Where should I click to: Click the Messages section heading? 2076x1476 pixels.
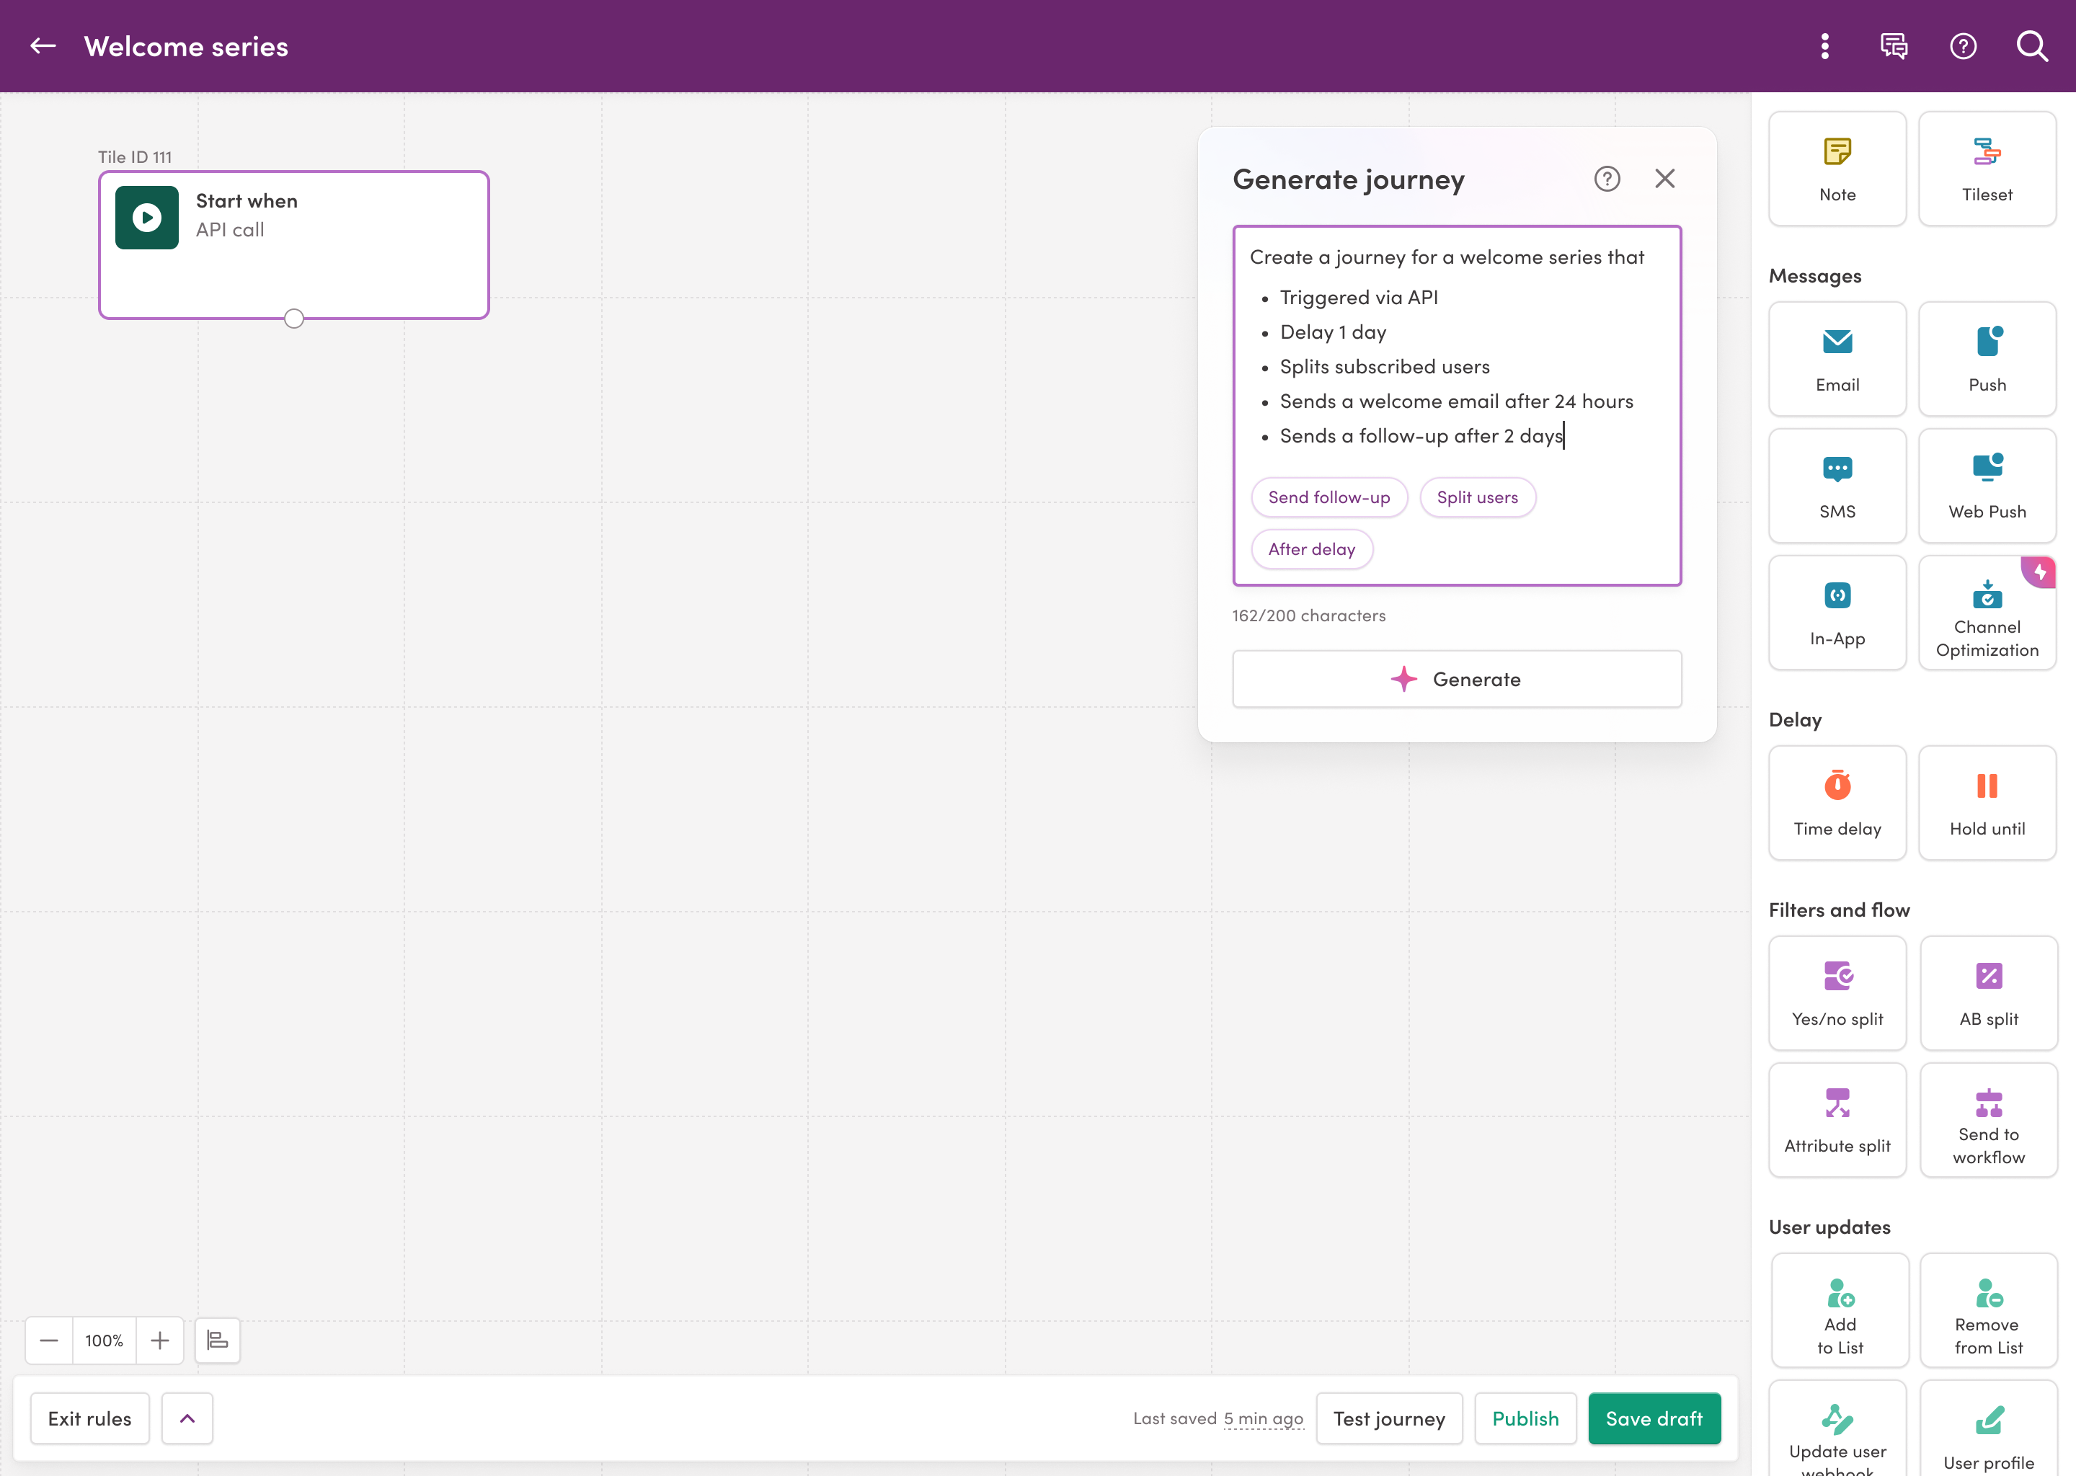[x=1814, y=275]
